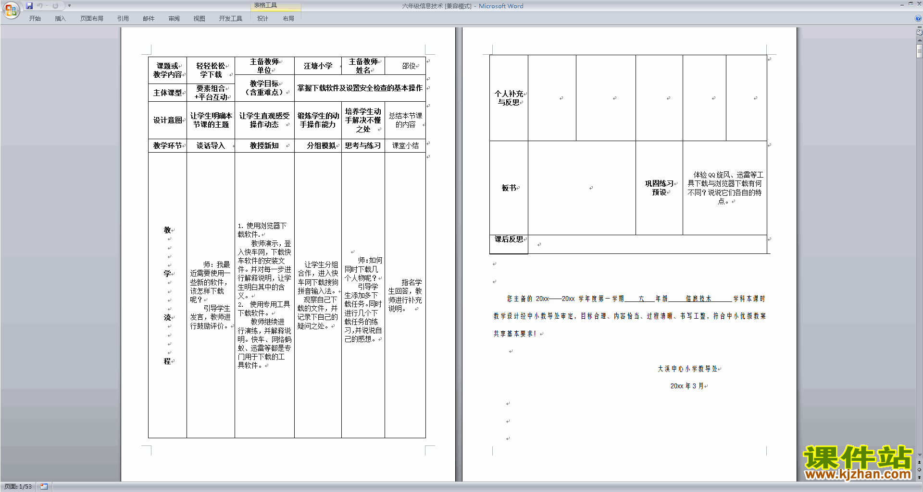Open the 插入 ribbon tab
923x492 pixels.
(60, 18)
